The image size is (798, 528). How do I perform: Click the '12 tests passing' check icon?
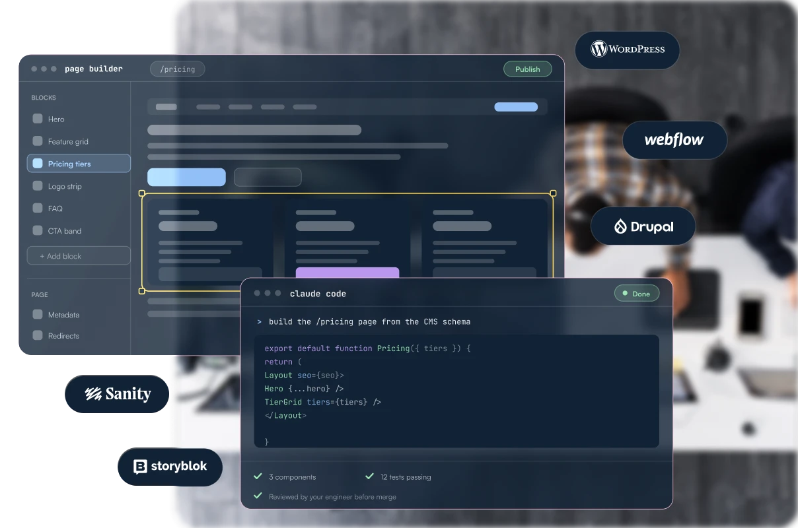pyautogui.click(x=369, y=476)
